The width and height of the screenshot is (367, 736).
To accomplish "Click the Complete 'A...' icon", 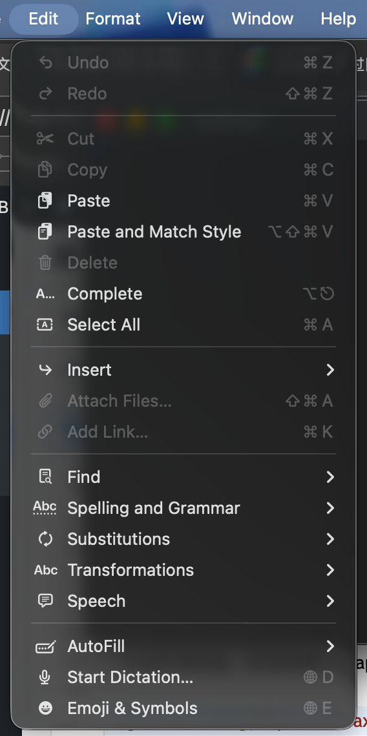I will pyautogui.click(x=45, y=294).
